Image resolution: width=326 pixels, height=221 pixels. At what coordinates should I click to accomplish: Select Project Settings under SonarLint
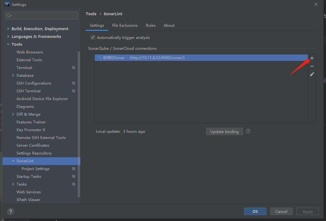(36, 169)
